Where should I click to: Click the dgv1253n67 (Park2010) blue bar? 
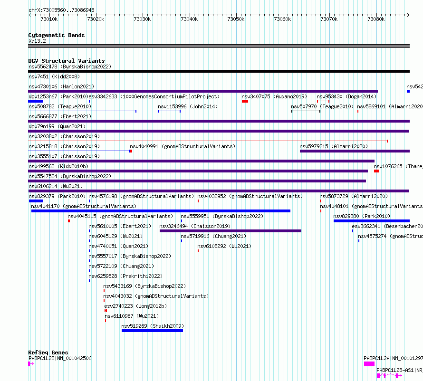pos(35,101)
